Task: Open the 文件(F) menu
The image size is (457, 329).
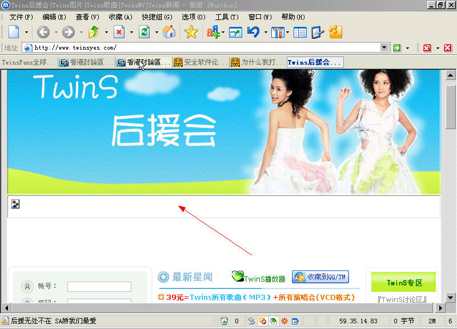Action: [x=21, y=17]
